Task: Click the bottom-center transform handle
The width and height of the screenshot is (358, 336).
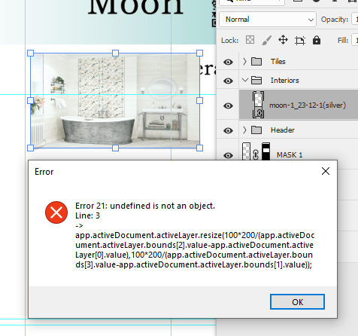Action: coord(115,148)
